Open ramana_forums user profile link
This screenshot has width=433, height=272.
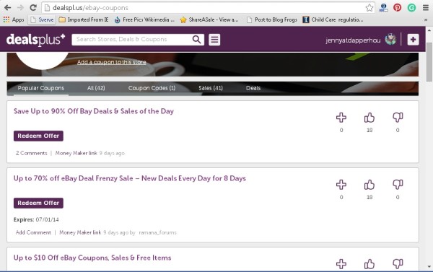tap(157, 232)
